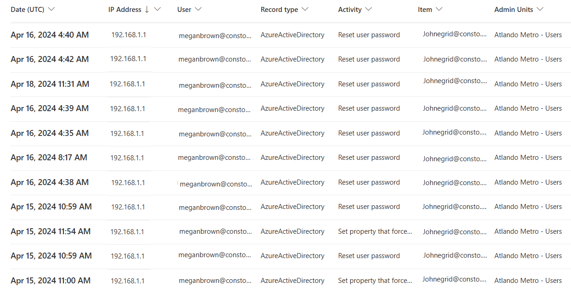The width and height of the screenshot is (571, 293).
Task: Click the User column header to sort
Action: (x=183, y=9)
